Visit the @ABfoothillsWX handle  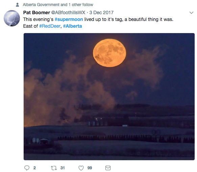click(x=68, y=13)
